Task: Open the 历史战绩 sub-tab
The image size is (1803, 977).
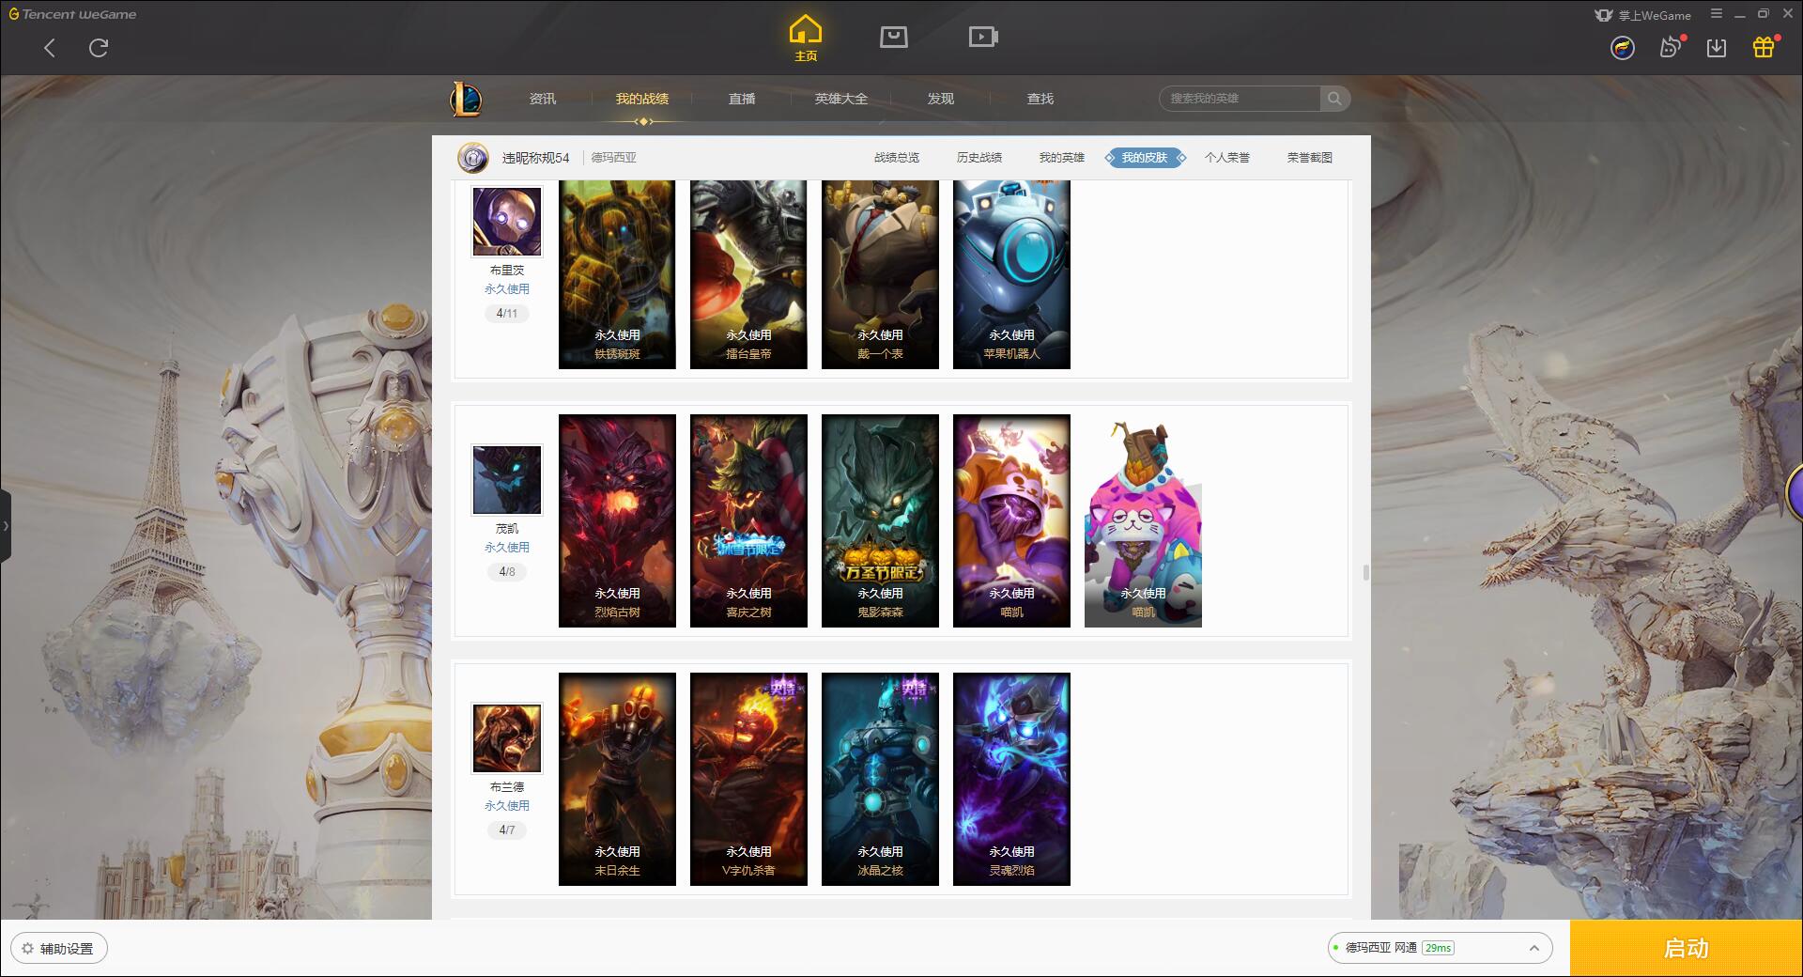Action: pyautogui.click(x=979, y=158)
